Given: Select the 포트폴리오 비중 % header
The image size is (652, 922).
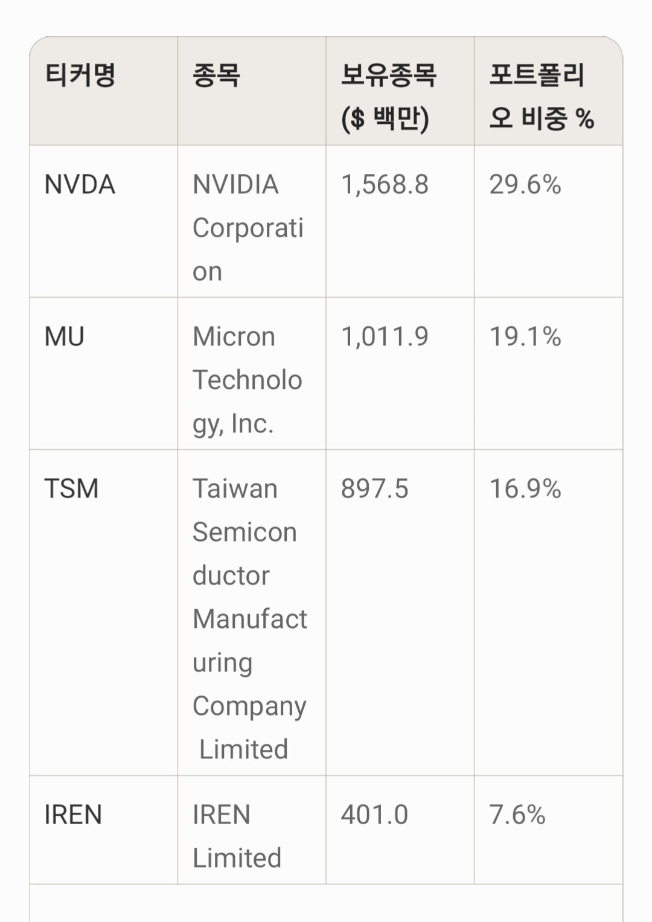Looking at the screenshot, I should 548,91.
